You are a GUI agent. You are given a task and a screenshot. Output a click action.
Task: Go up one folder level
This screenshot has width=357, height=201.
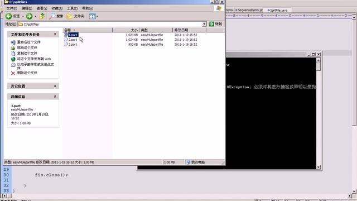click(42, 16)
